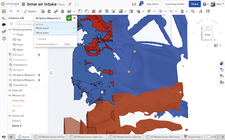Accept the 3D Spline Midpoints dialog
This screenshot has height=140, width=225.
(69, 18)
